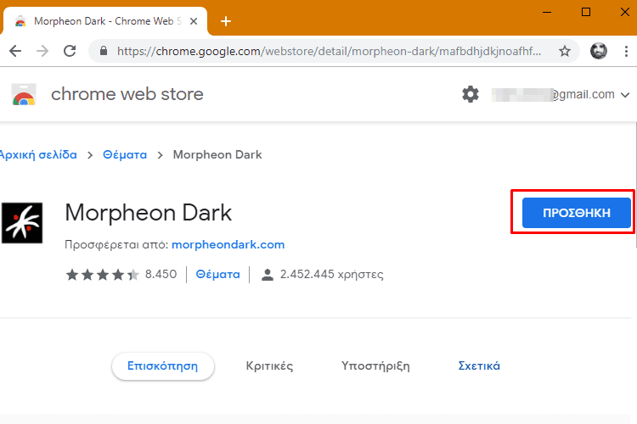Viewport: 637px width, 424px height.
Task: Open a new tab with plus button
Action: pyautogui.click(x=226, y=21)
